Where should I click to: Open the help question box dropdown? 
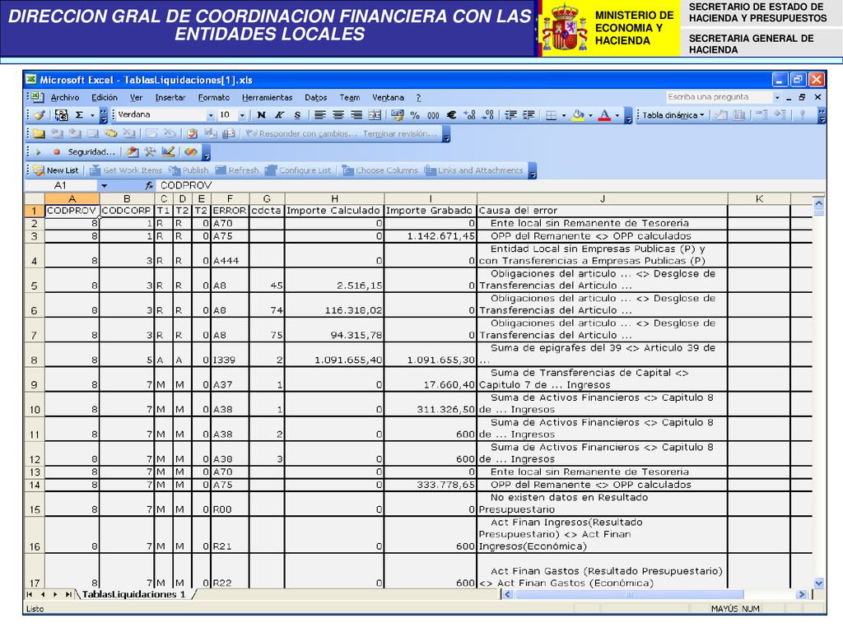click(777, 97)
